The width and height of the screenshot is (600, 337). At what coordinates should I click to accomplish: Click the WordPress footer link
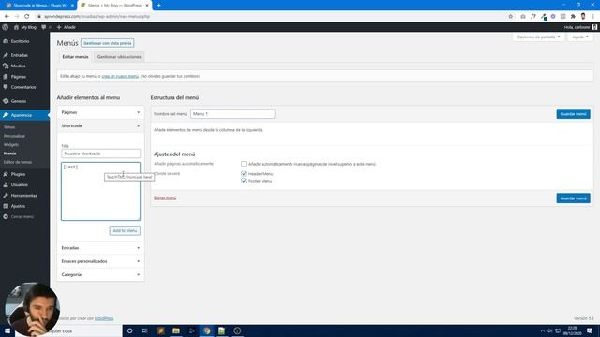pyautogui.click(x=104, y=318)
